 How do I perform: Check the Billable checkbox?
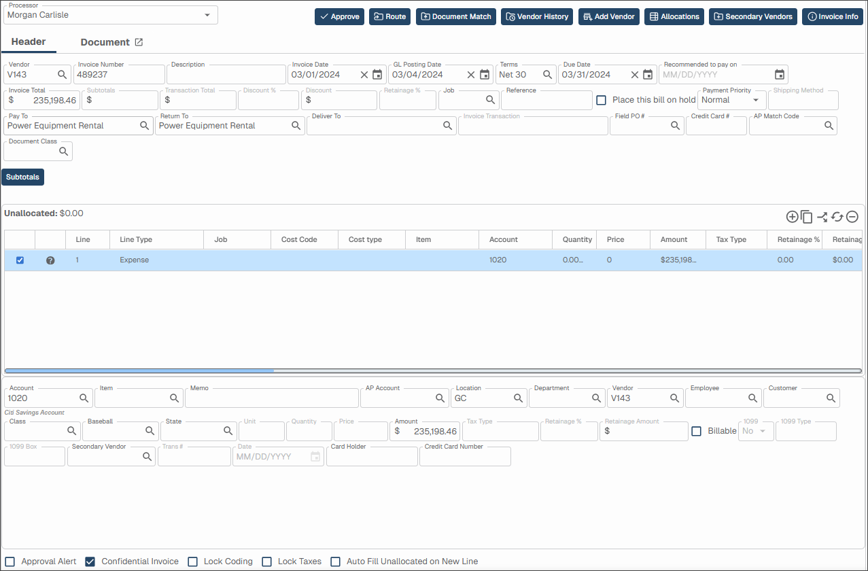(x=697, y=431)
